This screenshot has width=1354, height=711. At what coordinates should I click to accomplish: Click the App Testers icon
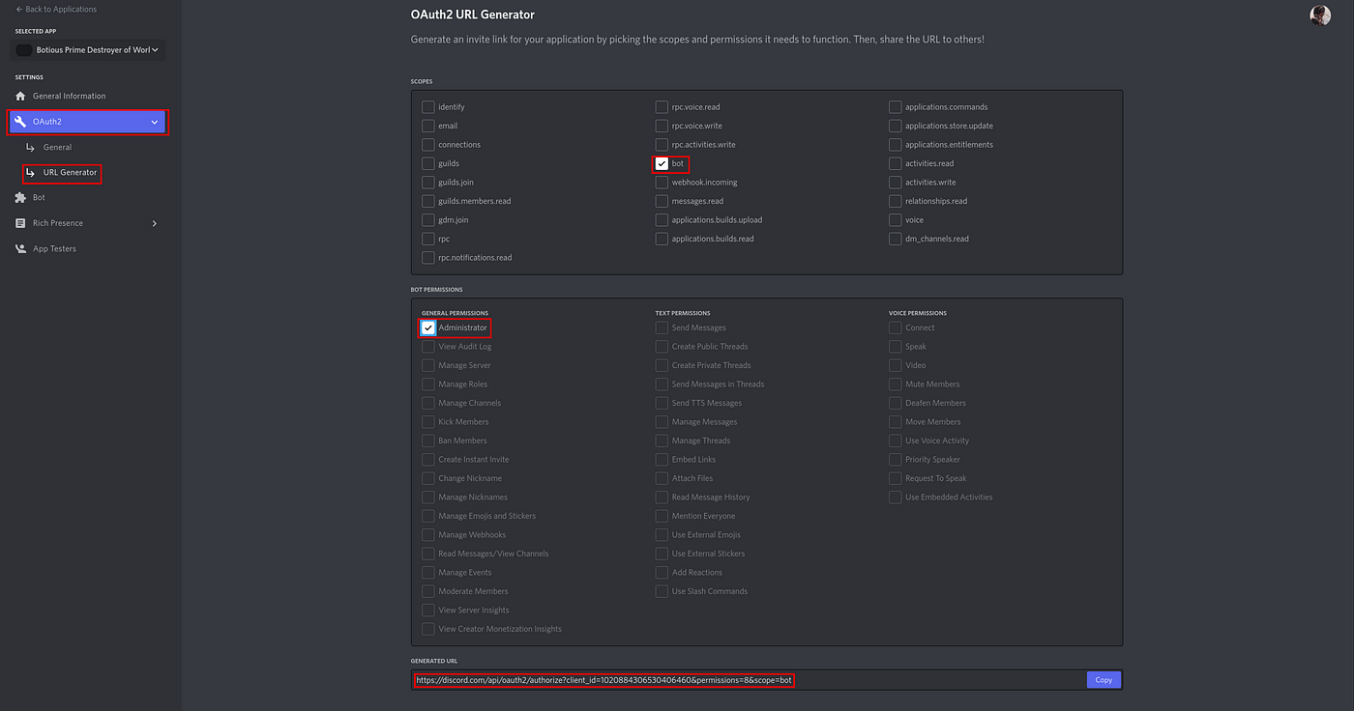coord(20,248)
